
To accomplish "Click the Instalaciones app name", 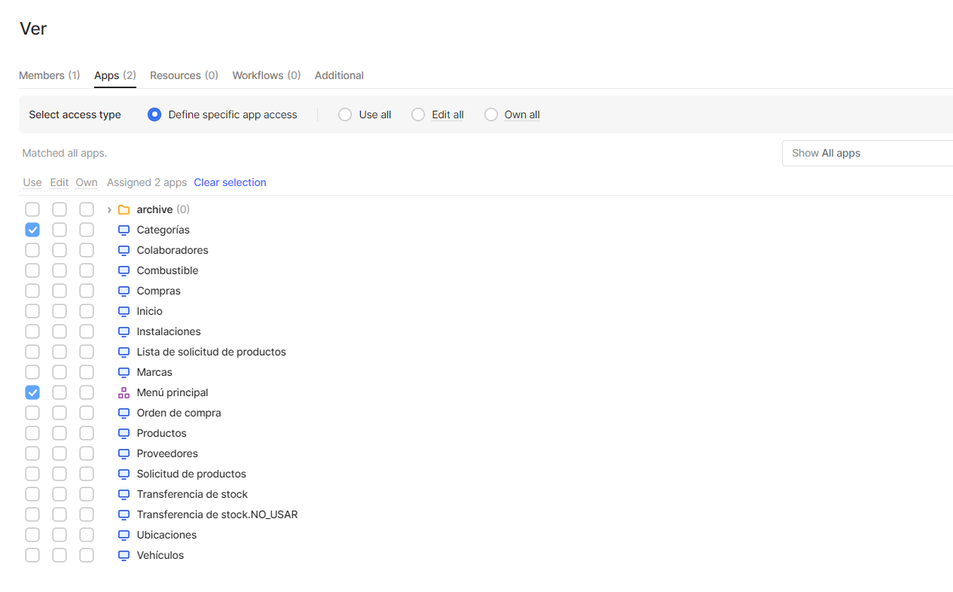I will click(x=169, y=331).
